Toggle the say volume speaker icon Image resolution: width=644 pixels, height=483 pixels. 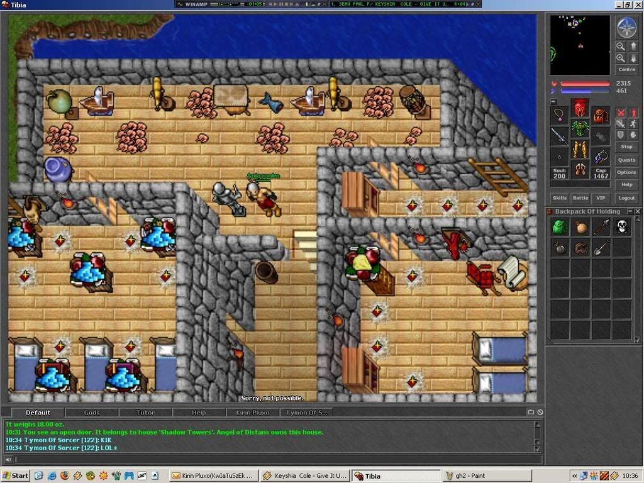click(8, 459)
